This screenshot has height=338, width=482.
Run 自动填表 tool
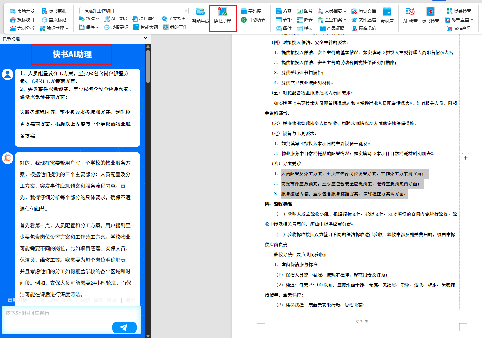(x=253, y=19)
